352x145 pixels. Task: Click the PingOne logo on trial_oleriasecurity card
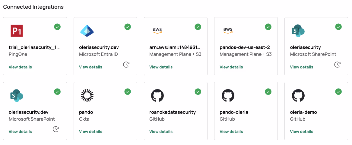(17, 31)
